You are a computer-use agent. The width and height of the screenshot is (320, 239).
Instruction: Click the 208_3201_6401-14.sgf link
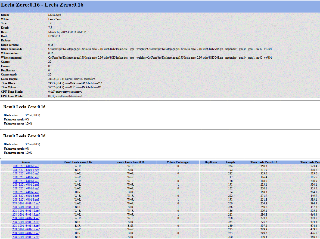(x=26, y=218)
